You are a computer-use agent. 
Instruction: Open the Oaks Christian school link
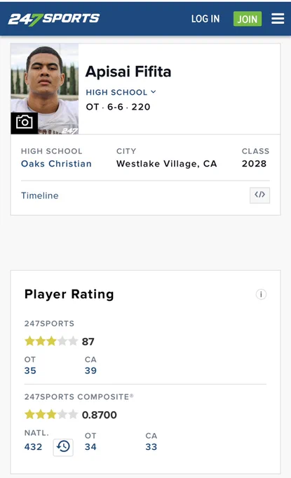[x=56, y=164]
